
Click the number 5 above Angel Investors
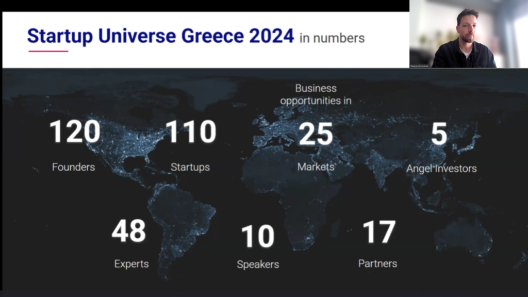click(x=439, y=134)
